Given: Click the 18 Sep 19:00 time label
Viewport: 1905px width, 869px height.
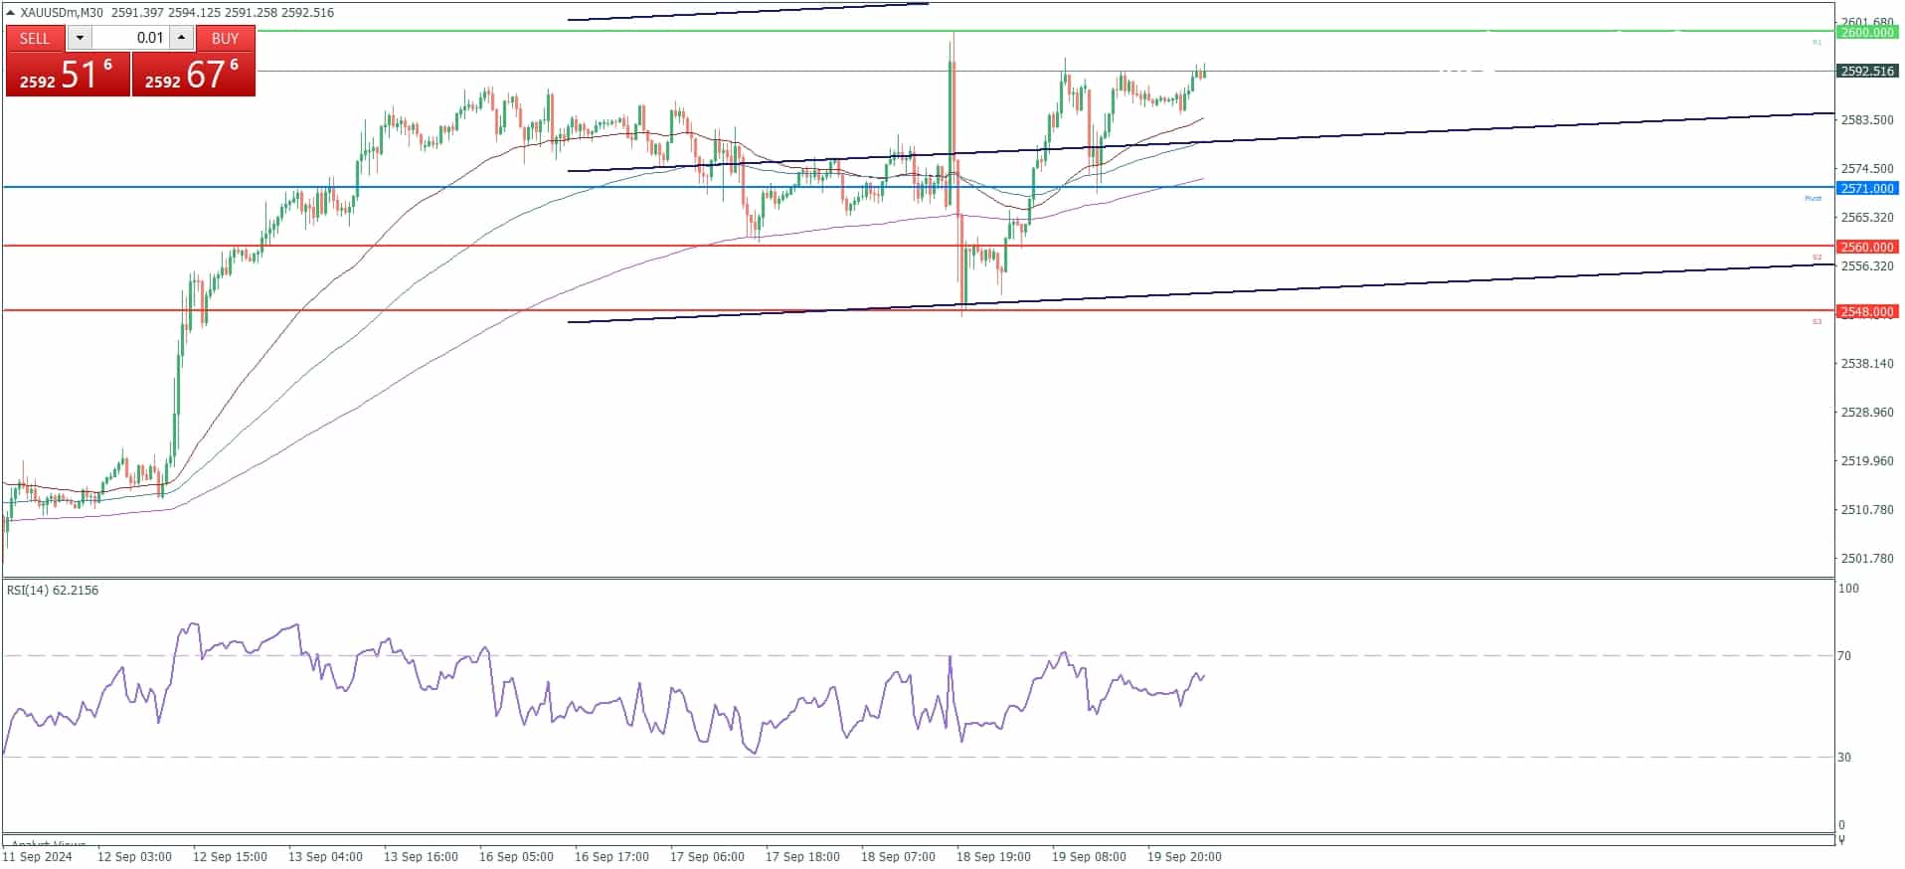Looking at the screenshot, I should click(x=993, y=856).
